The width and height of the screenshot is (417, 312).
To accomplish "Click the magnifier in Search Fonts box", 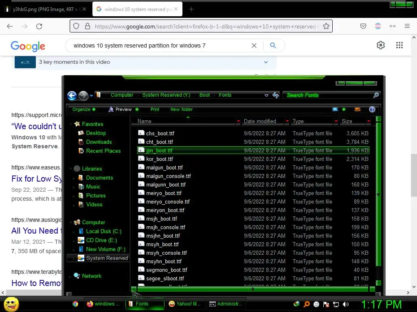I will click(376, 95).
